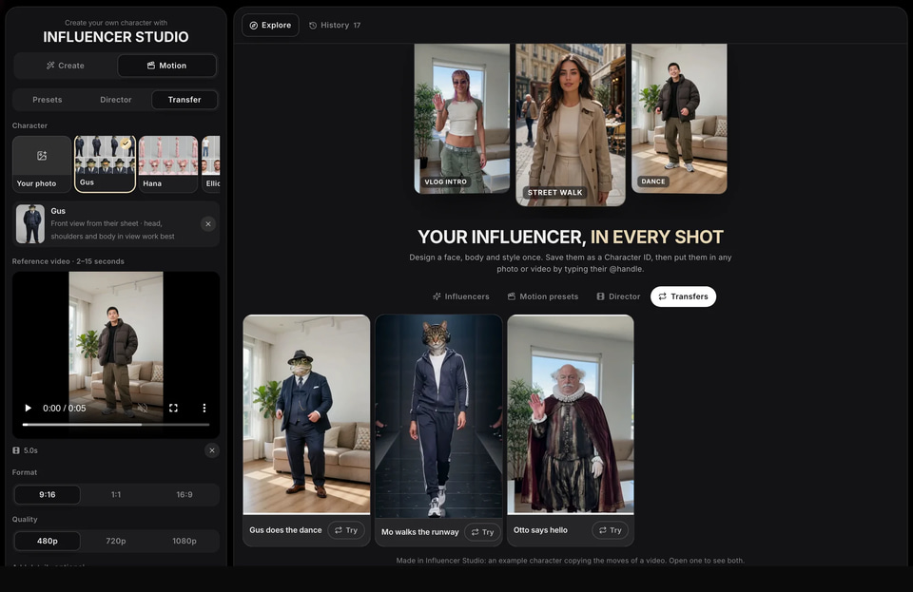This screenshot has width=913, height=592.
Task: Try the Otto says hello transfer
Action: (611, 530)
